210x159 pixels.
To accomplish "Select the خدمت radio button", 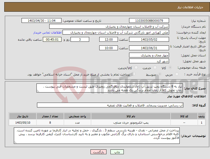I will pos(155,68).
